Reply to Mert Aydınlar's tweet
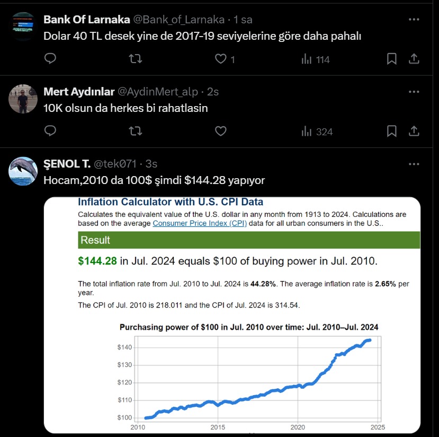The width and height of the screenshot is (439, 437). coord(50,131)
